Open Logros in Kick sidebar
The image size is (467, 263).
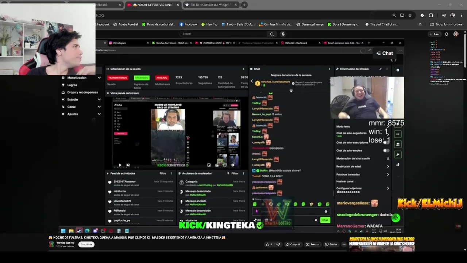72,85
